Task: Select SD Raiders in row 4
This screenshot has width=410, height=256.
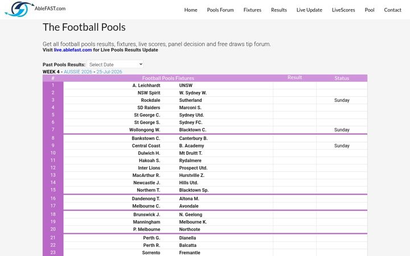Action: click(x=149, y=108)
